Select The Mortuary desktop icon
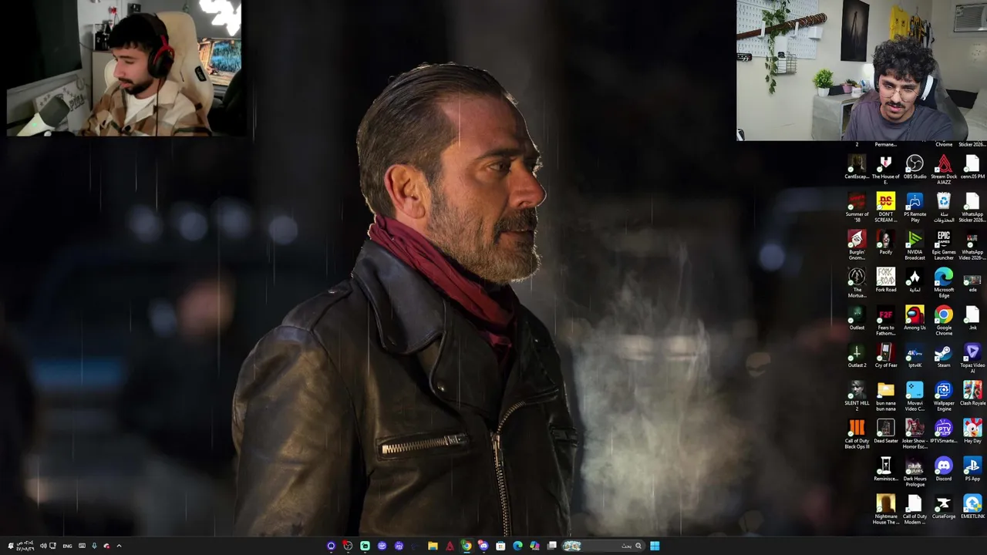The height and width of the screenshot is (555, 987). point(857,283)
